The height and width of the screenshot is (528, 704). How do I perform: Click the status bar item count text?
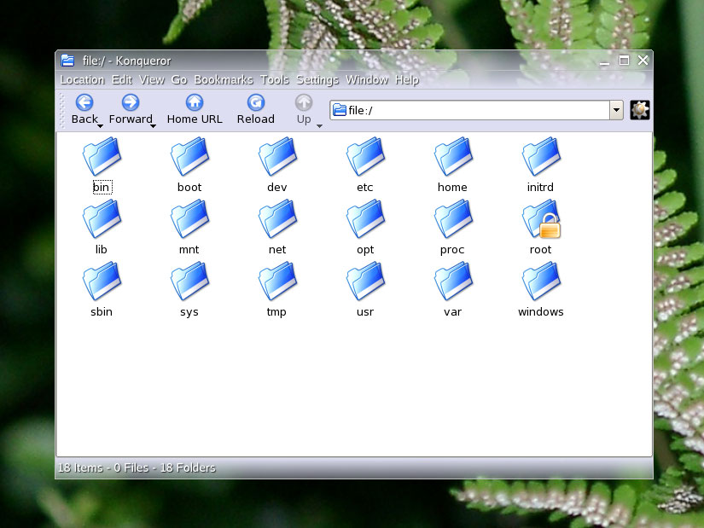point(137,467)
